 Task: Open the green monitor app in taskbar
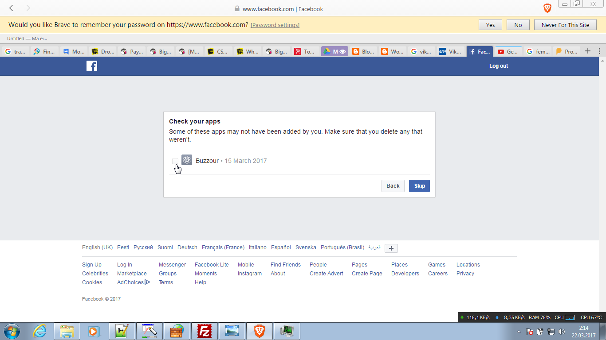(287, 331)
